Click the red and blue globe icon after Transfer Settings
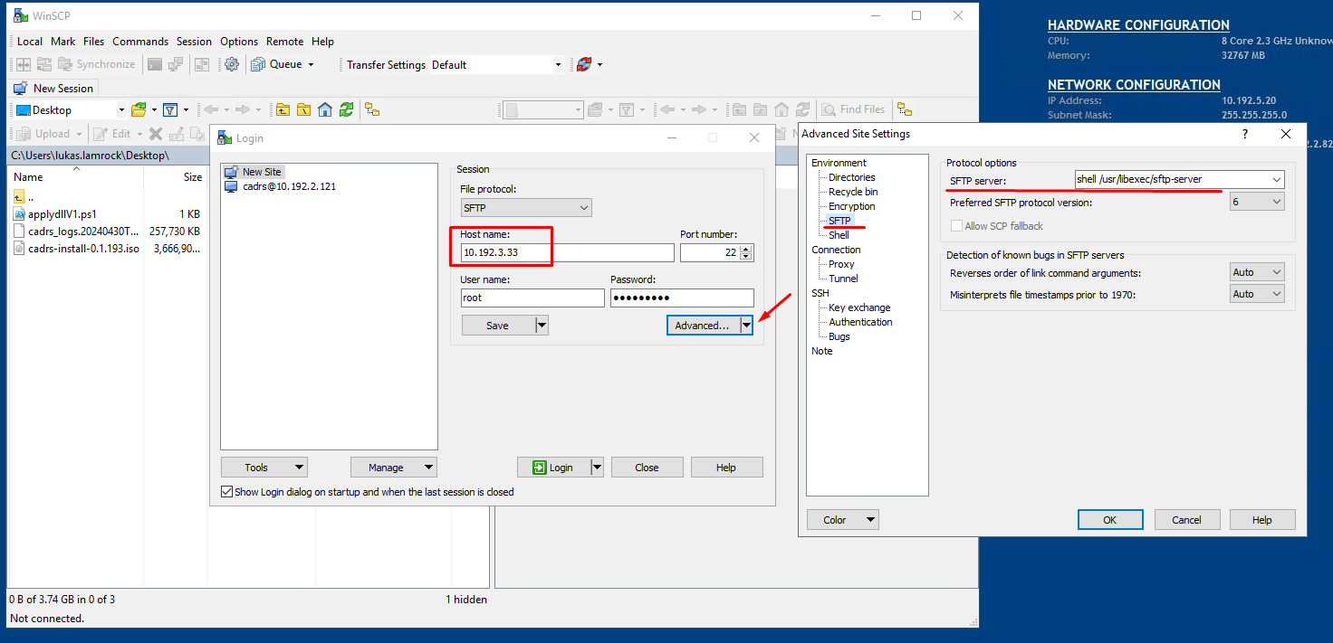Screen dimensions: 1333x643 (x=584, y=64)
